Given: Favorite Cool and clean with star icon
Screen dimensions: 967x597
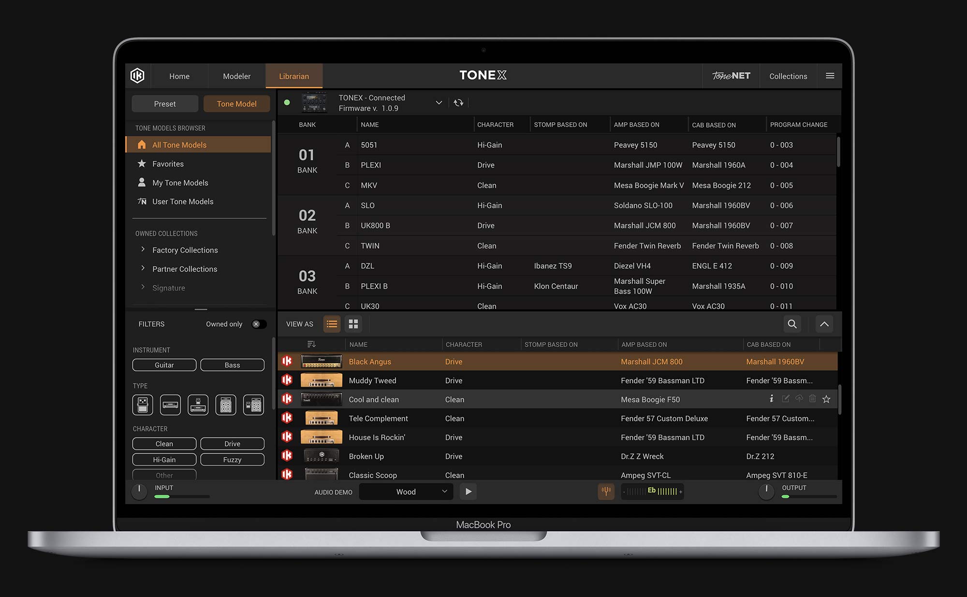Looking at the screenshot, I should pos(826,399).
